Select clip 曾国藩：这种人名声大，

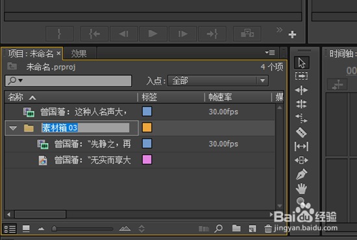(84, 112)
